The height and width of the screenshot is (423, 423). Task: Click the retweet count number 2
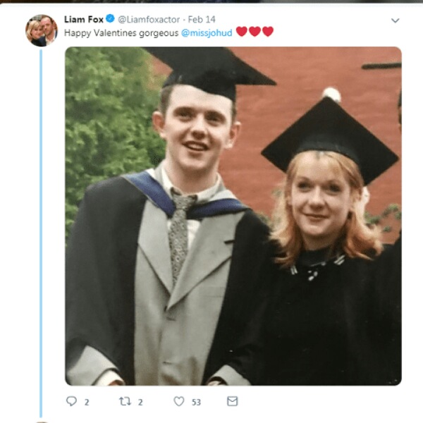tap(140, 403)
